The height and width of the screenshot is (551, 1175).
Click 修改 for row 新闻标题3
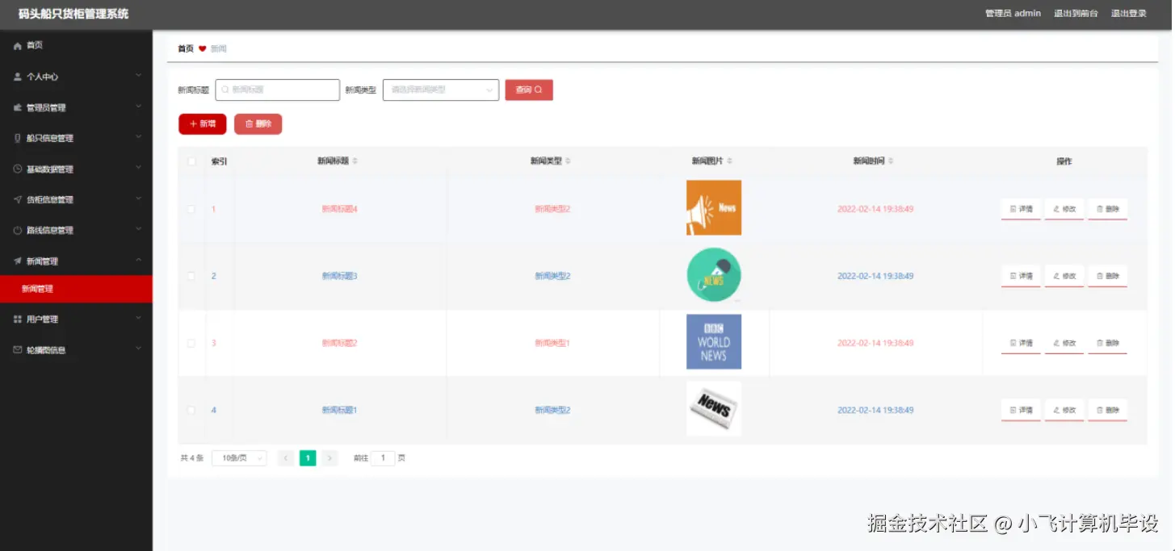(1064, 276)
